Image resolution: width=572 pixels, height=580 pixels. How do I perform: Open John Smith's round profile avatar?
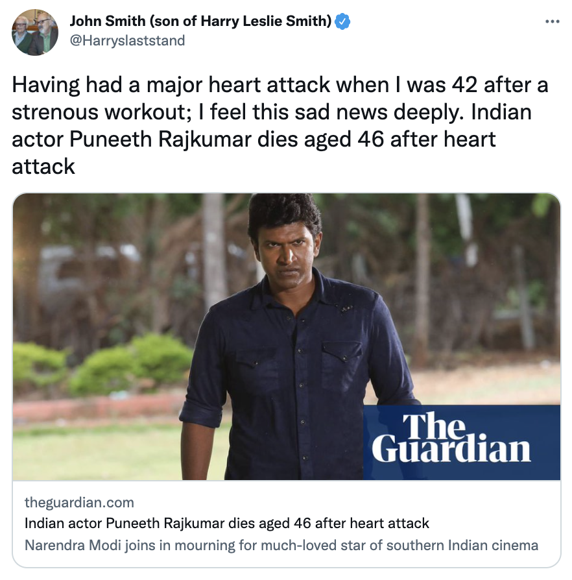(x=35, y=32)
